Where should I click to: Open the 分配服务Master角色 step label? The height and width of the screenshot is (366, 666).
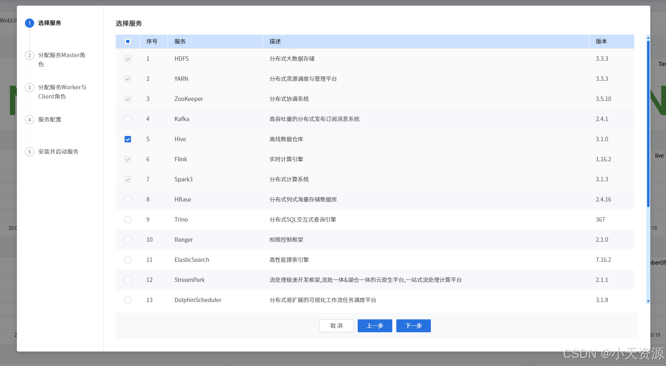[x=61, y=60]
